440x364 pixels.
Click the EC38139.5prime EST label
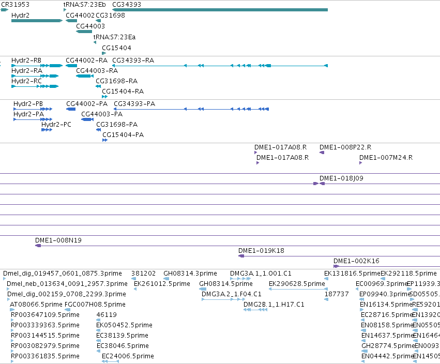point(123,336)
